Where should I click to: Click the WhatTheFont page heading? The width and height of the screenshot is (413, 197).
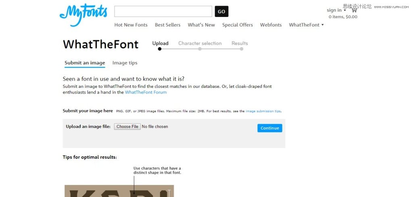(x=100, y=44)
